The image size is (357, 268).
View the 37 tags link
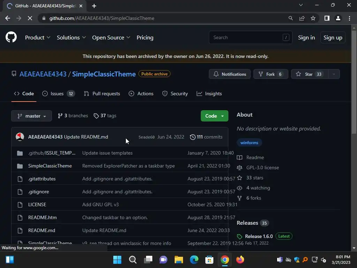click(105, 116)
